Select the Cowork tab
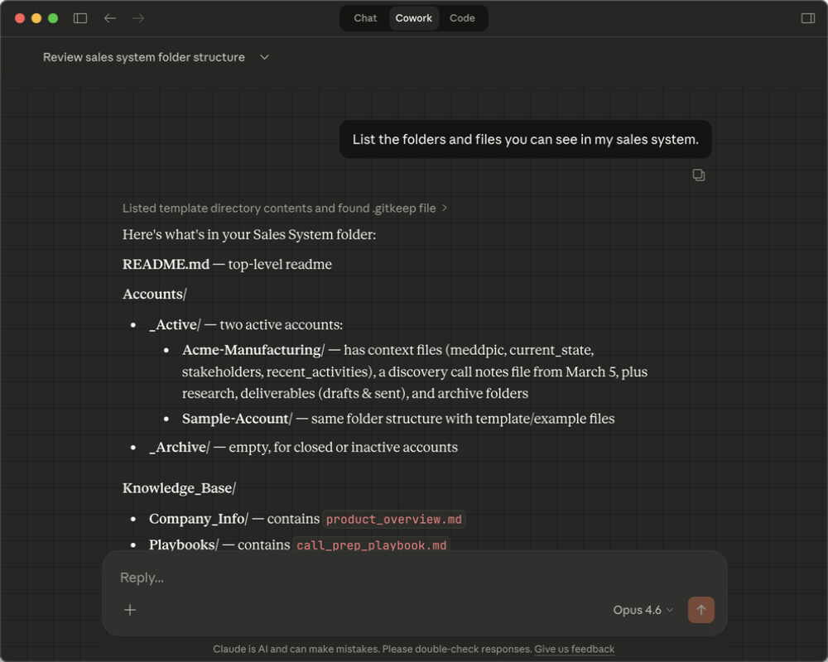Image resolution: width=828 pixels, height=662 pixels. click(x=414, y=18)
